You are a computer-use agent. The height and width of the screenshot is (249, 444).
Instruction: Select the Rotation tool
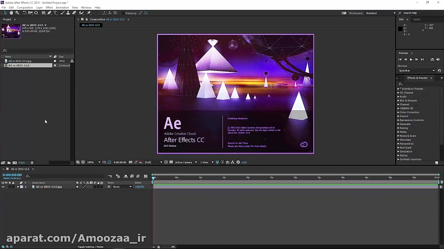point(24,13)
